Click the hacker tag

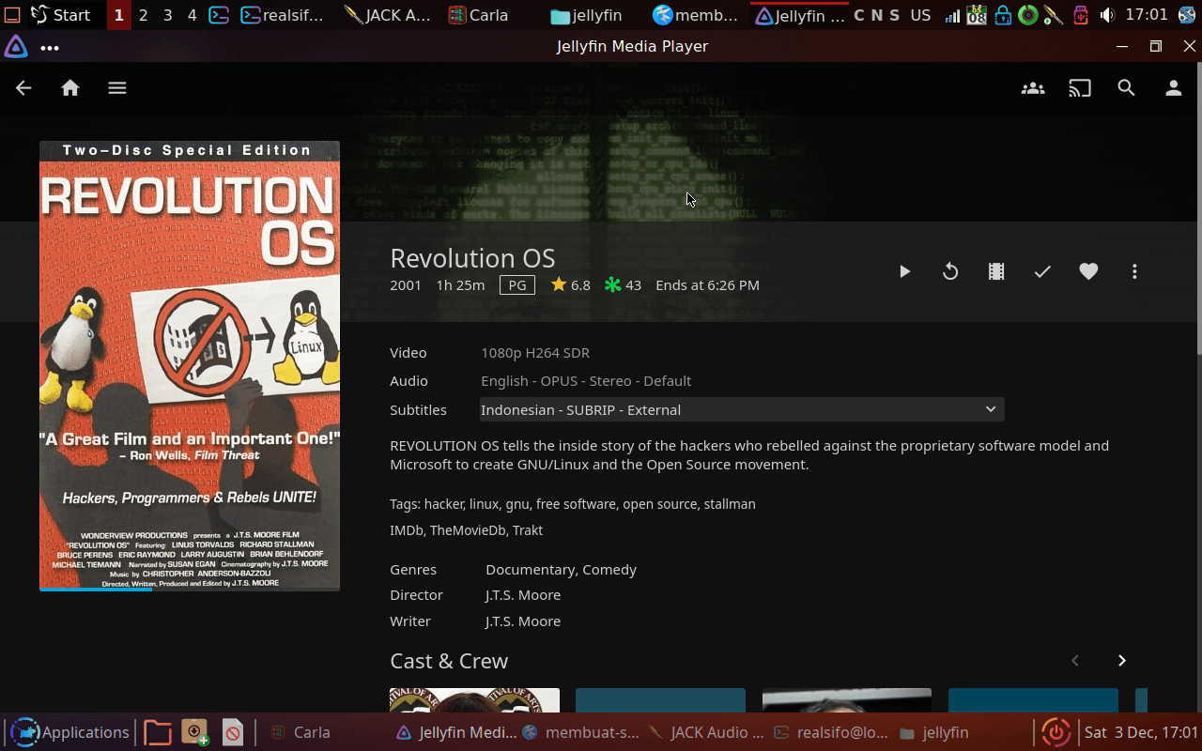443,504
